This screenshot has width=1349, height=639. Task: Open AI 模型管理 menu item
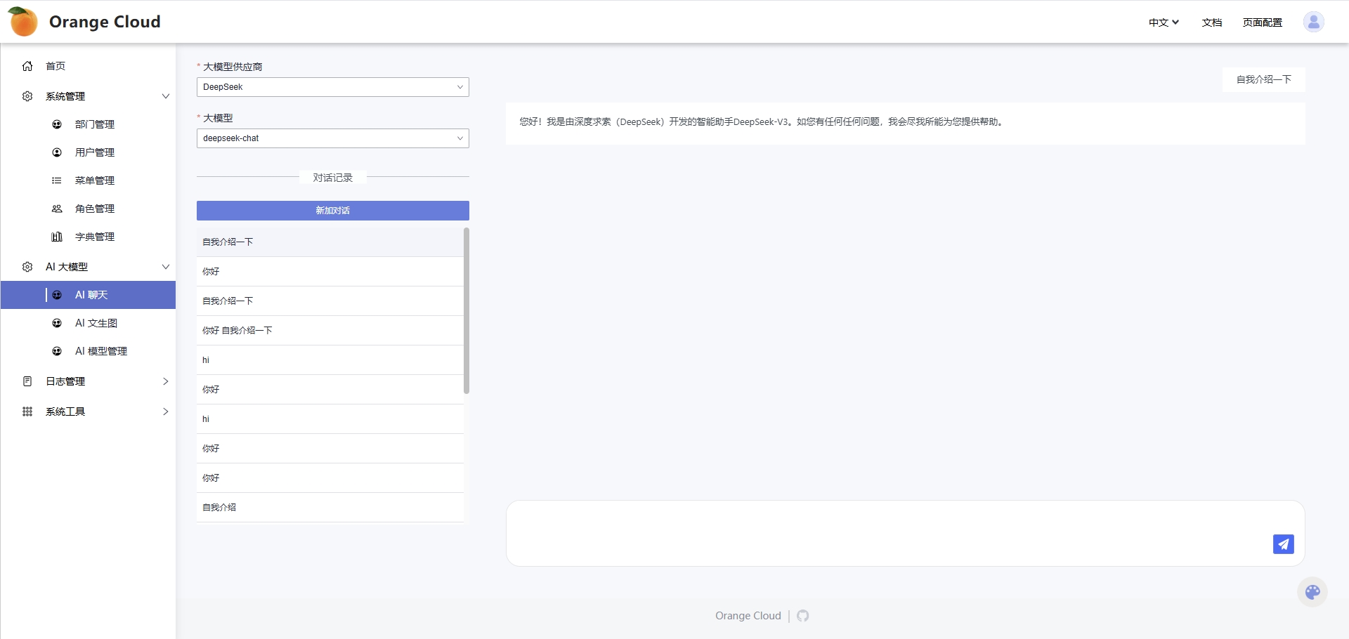(x=88, y=351)
